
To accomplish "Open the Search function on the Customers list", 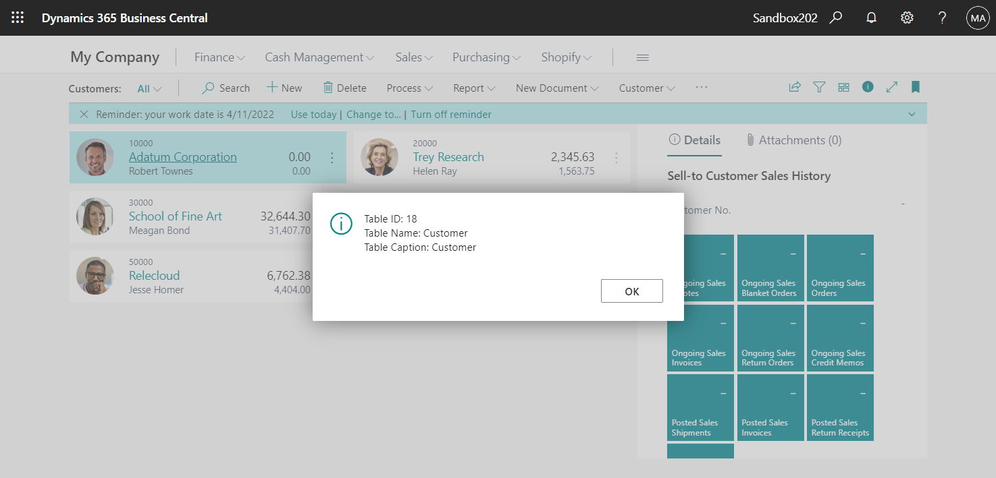I will (226, 88).
